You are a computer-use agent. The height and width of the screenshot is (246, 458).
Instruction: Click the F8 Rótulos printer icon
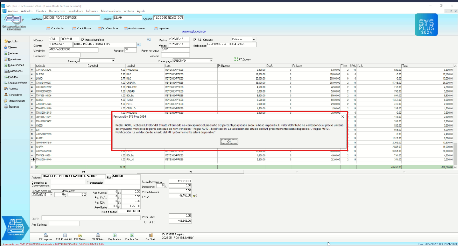(x=98, y=235)
